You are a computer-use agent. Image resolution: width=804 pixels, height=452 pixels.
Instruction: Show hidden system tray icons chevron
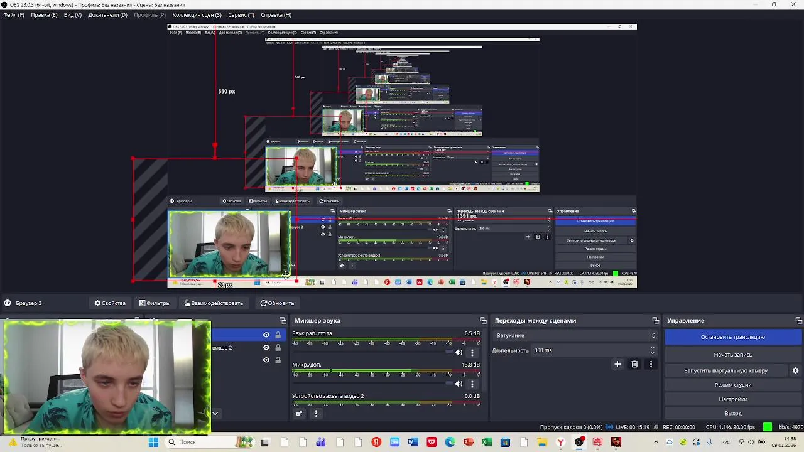point(656,442)
